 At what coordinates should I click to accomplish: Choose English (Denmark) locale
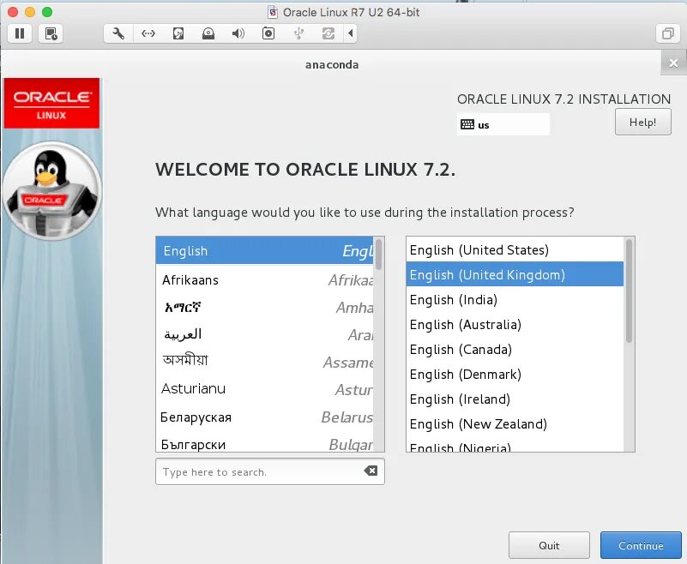(x=515, y=375)
